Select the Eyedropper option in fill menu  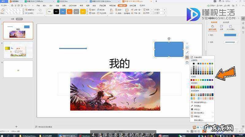pos(196,106)
